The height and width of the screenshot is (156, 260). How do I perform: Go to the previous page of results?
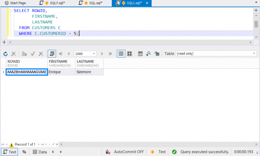[68, 54]
